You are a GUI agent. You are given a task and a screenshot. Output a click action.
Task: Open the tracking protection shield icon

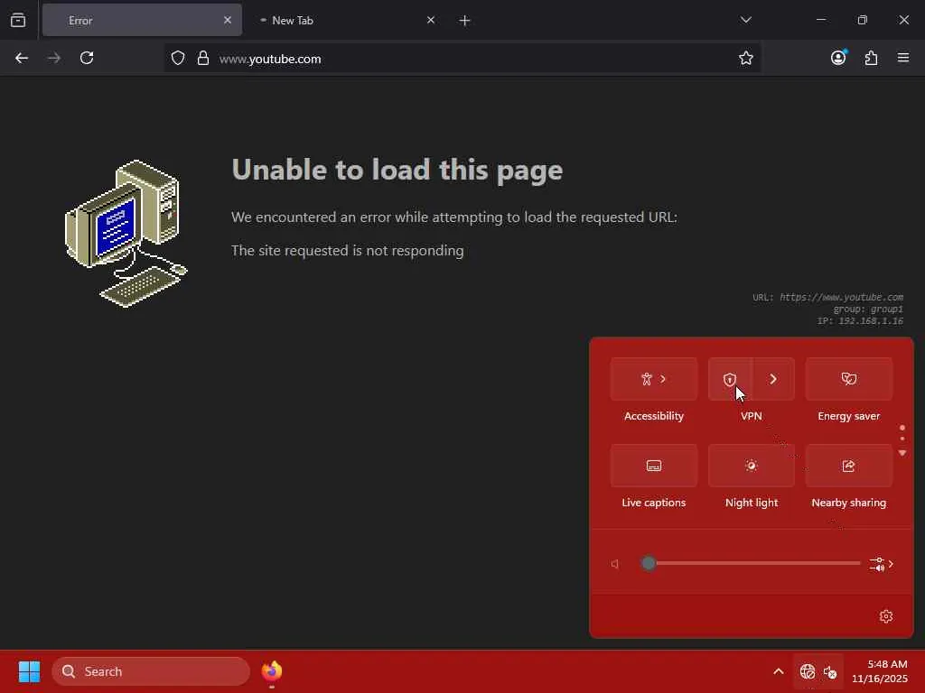click(178, 58)
